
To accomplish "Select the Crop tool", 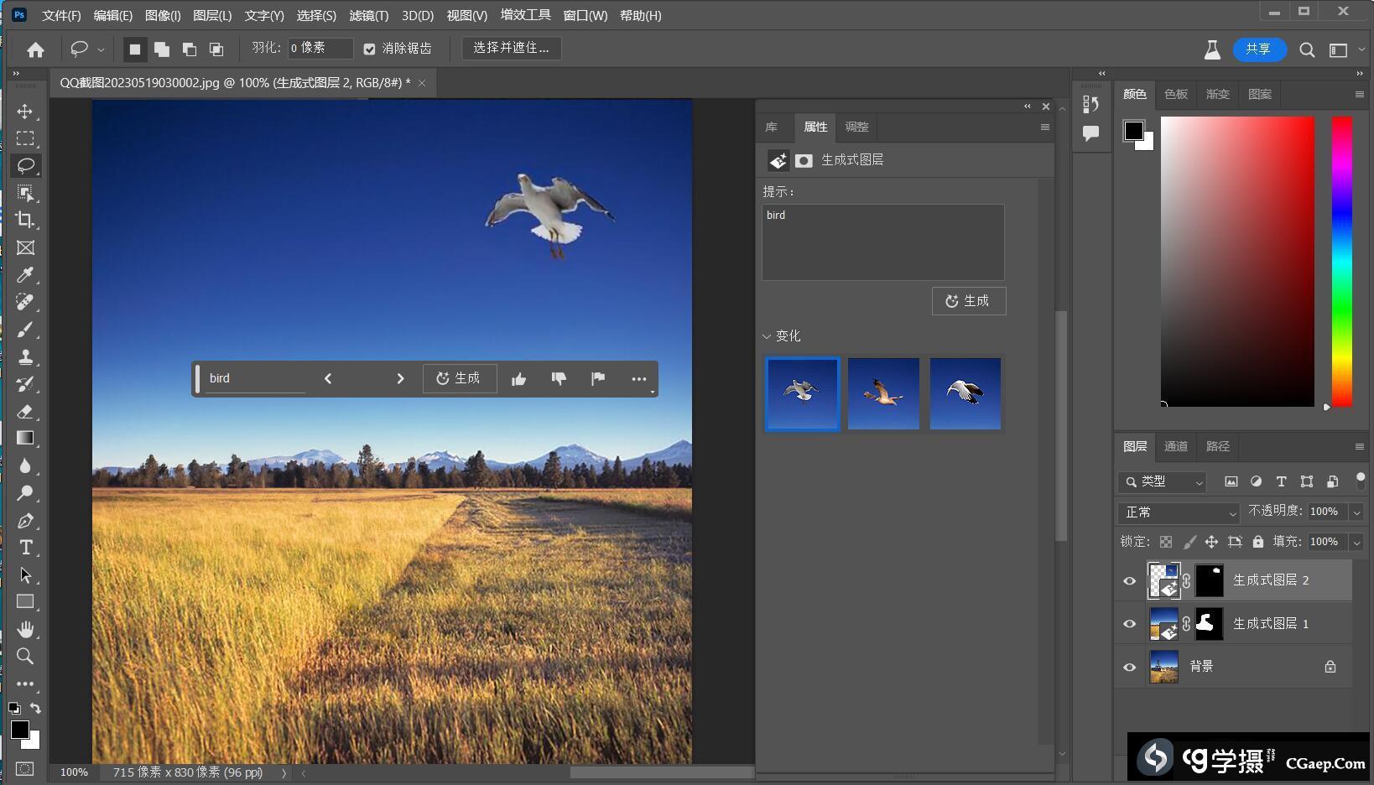I will tap(25, 220).
